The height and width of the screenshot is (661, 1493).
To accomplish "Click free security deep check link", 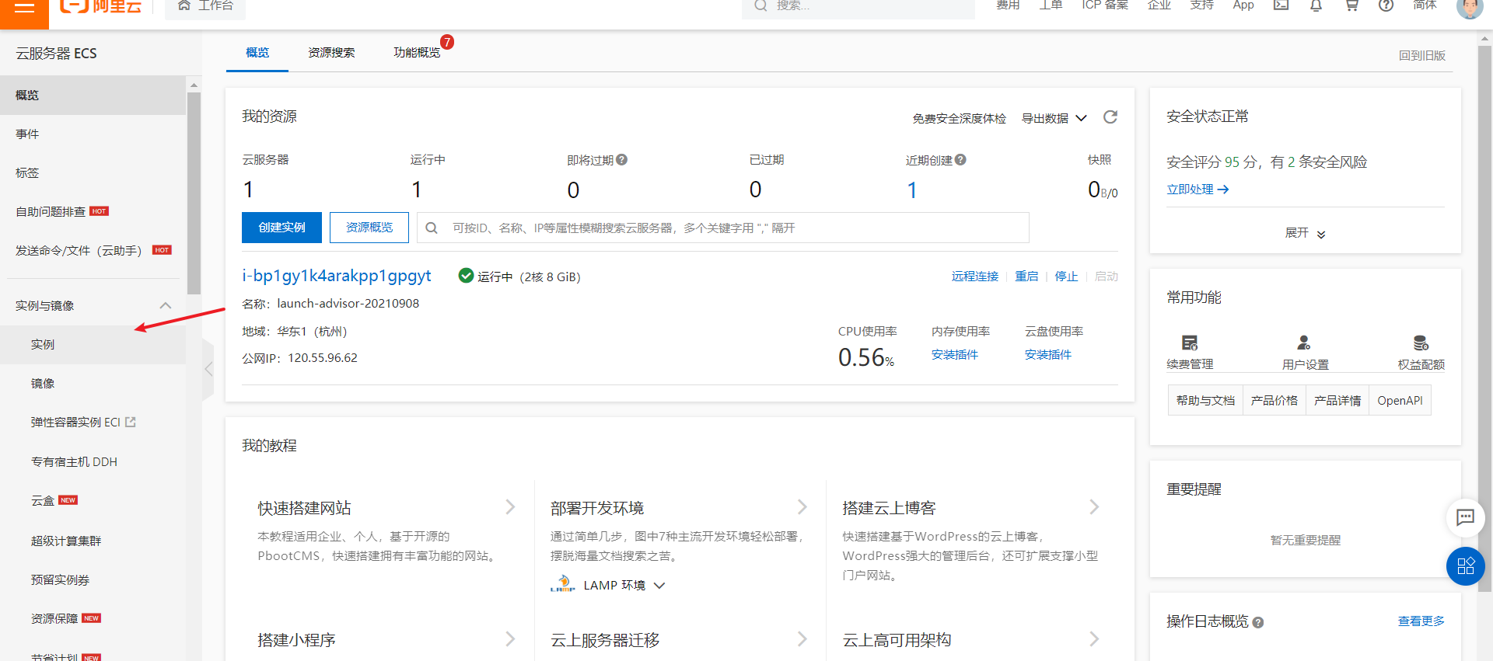I will 959,119.
